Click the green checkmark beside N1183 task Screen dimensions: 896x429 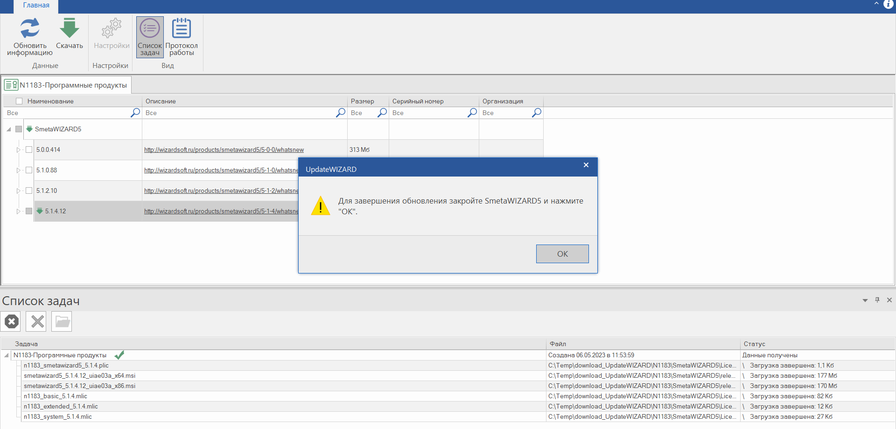point(119,355)
